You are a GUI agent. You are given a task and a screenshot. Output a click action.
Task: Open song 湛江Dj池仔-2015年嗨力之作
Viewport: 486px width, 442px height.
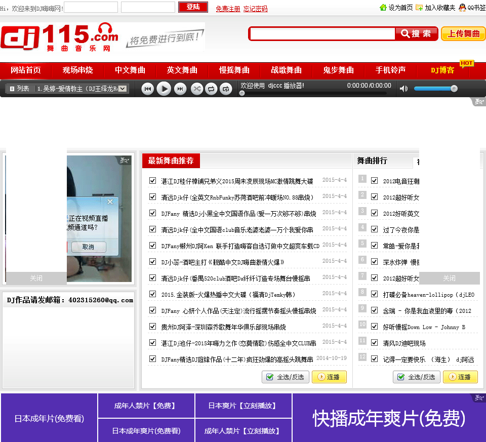pyautogui.click(x=238, y=343)
